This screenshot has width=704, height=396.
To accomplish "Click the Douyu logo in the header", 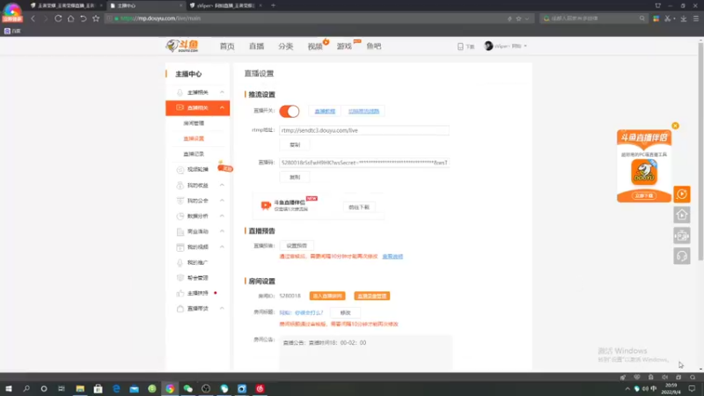I will click(x=182, y=46).
